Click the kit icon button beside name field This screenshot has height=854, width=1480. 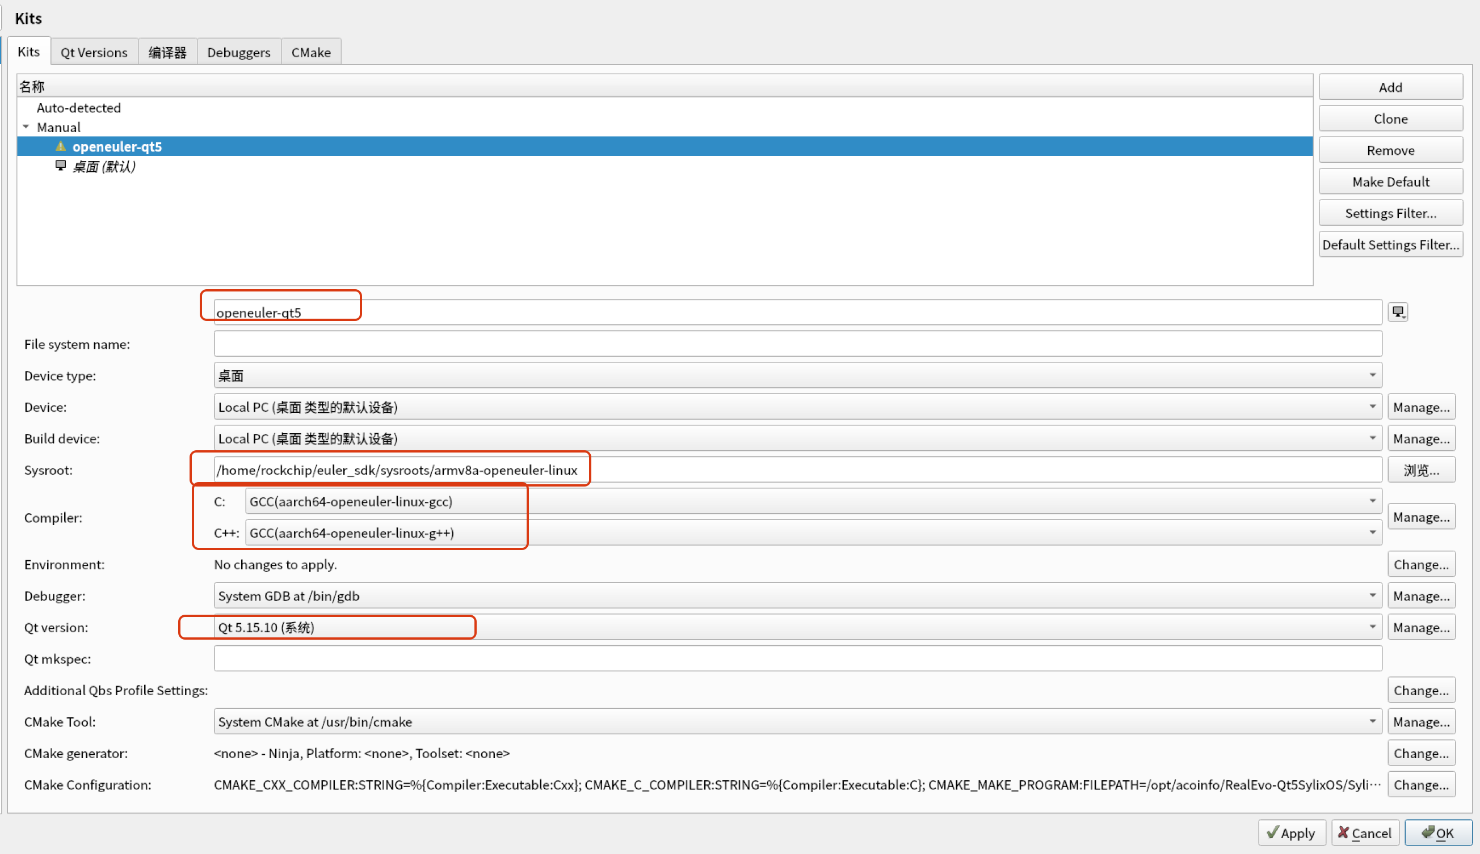tap(1397, 312)
